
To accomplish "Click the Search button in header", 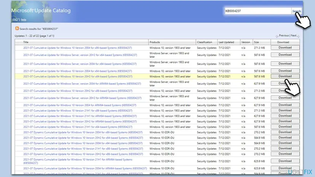I will click(x=296, y=11).
